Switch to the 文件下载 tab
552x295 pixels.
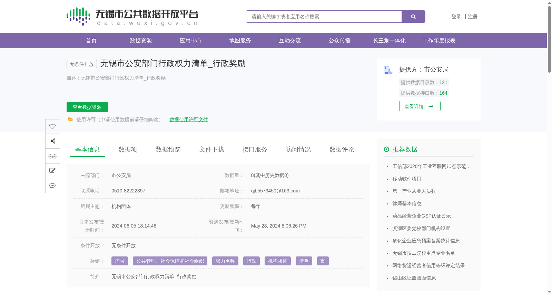point(211,149)
